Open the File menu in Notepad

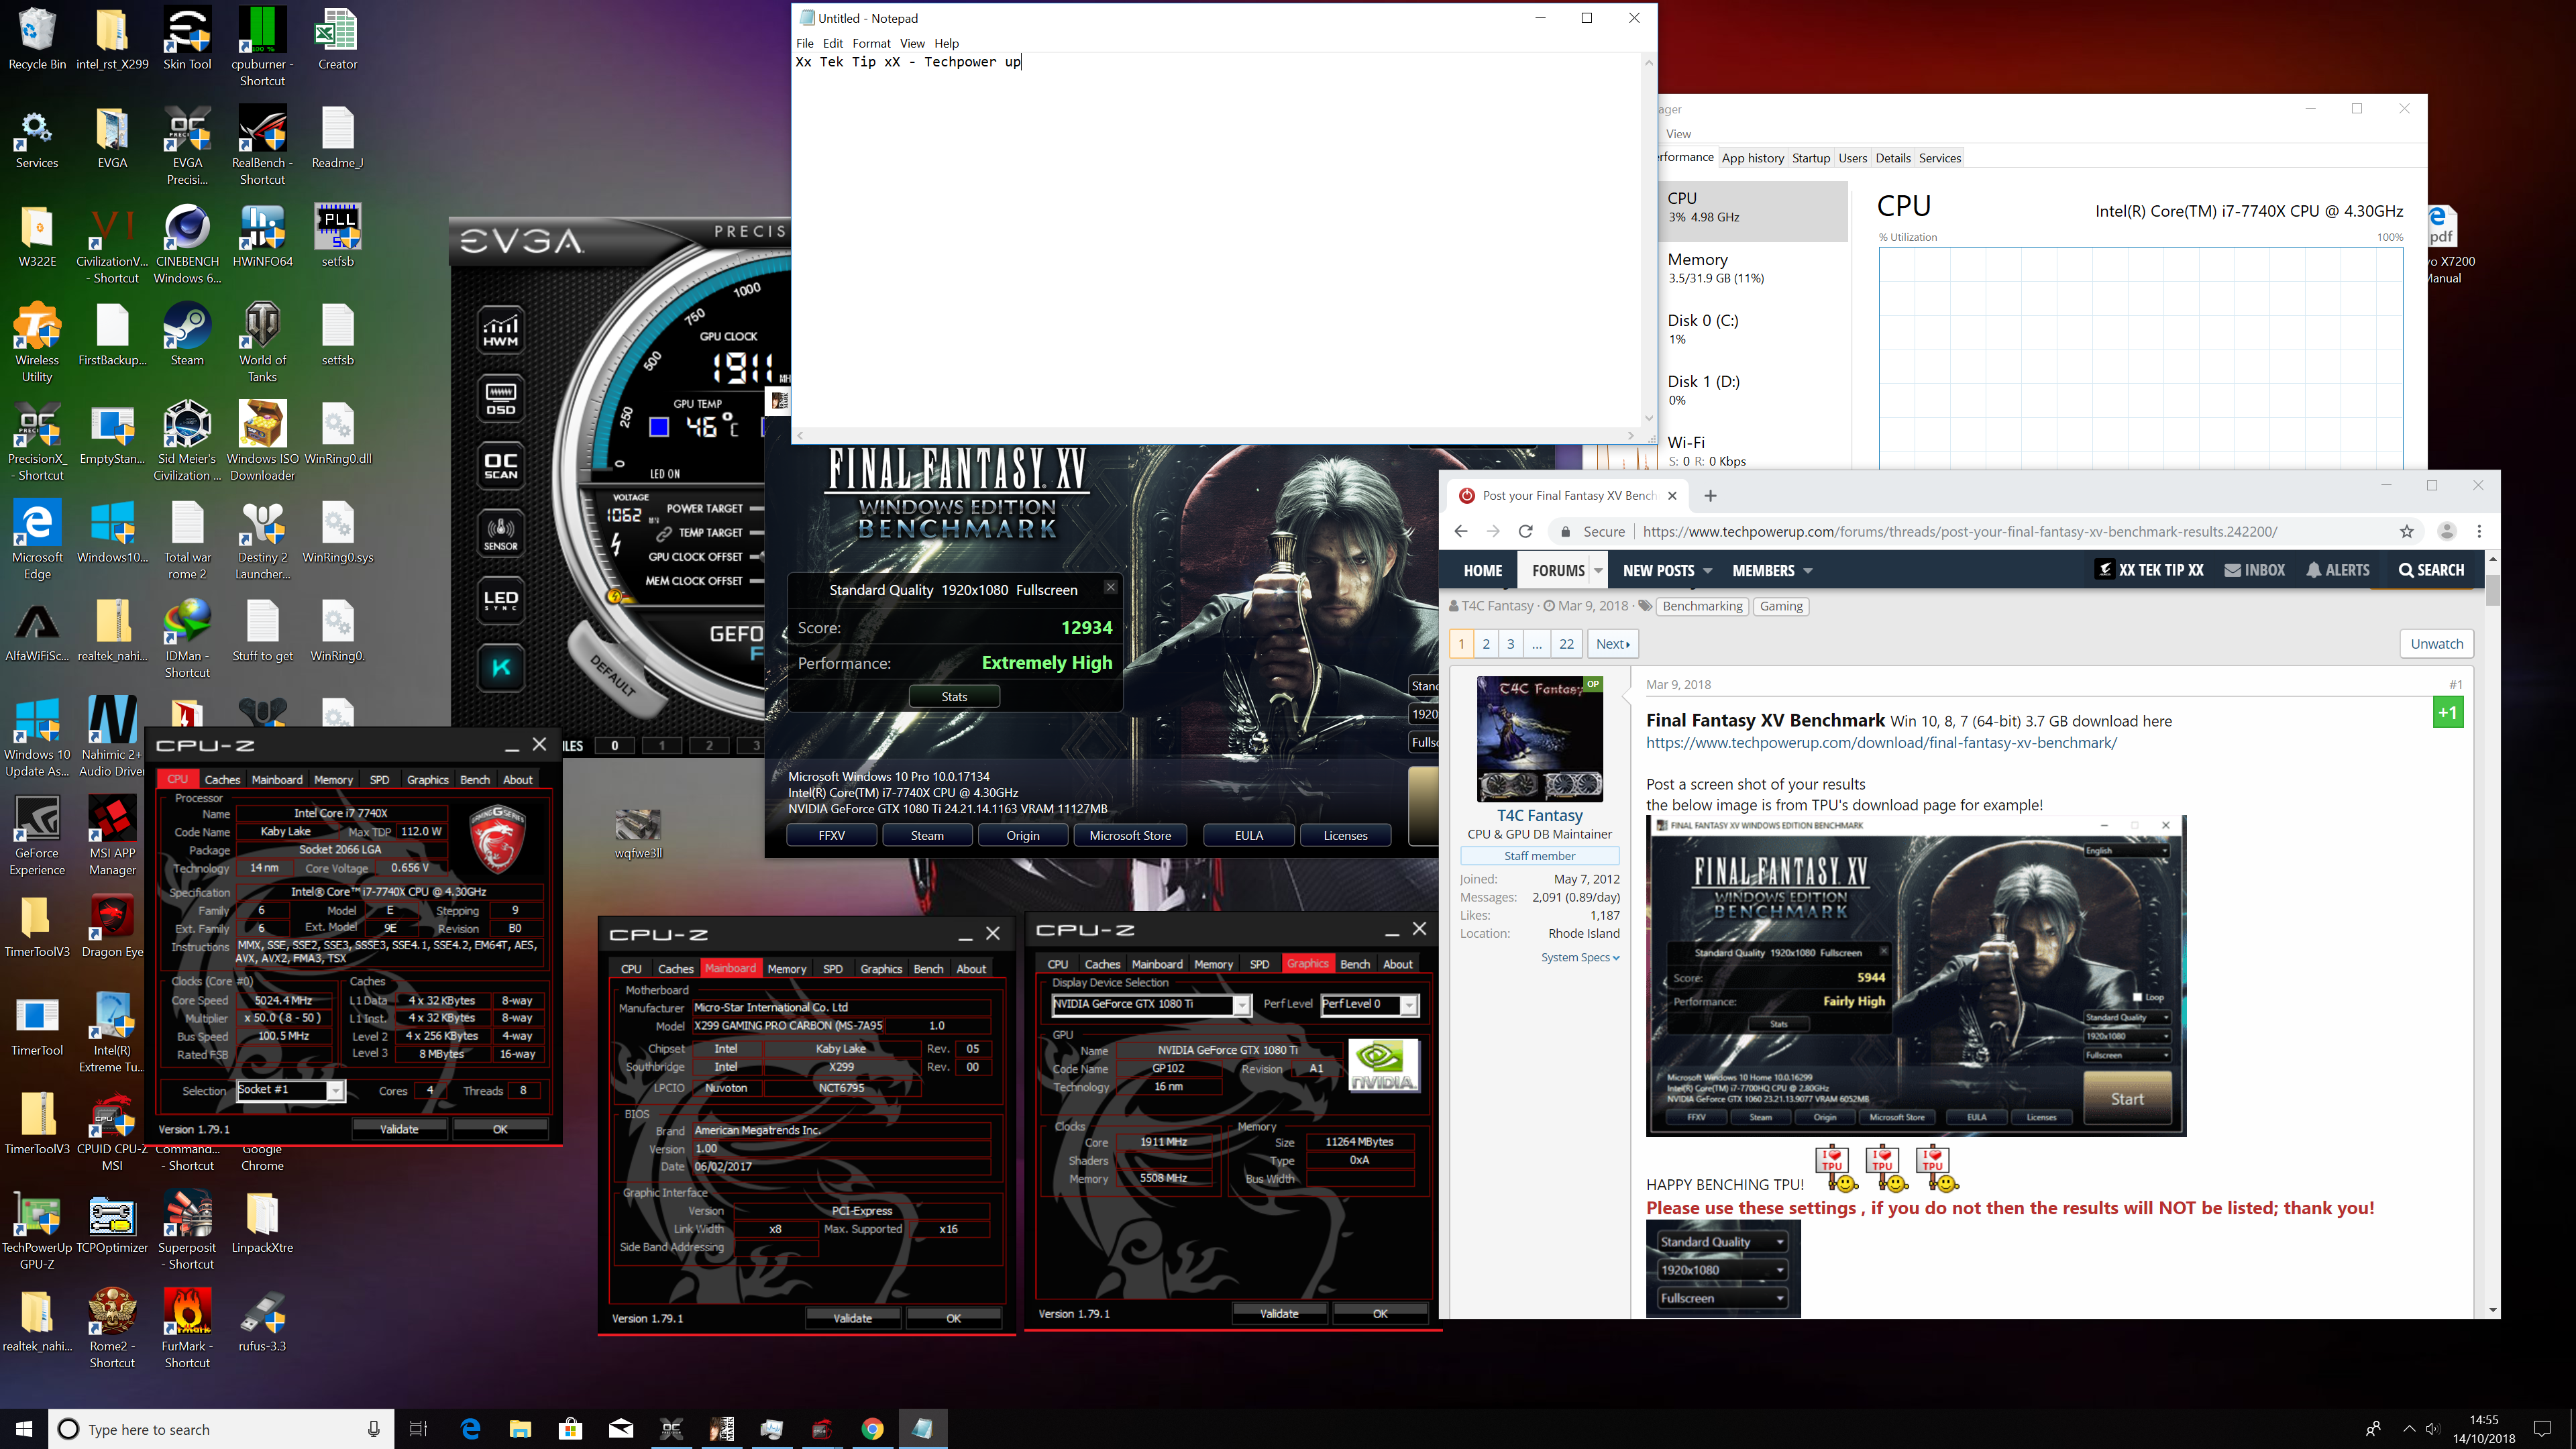pyautogui.click(x=805, y=43)
